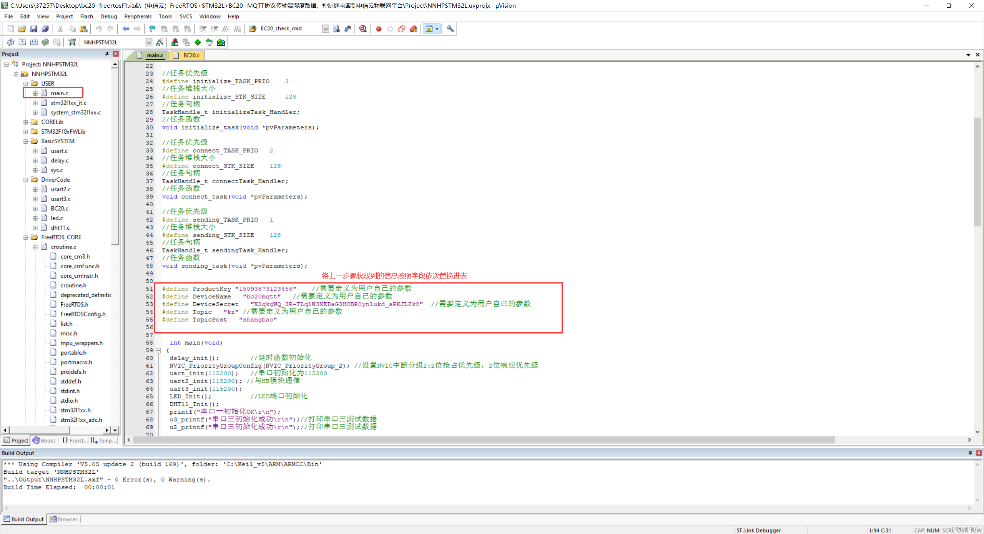This screenshot has height=534, width=984.
Task: Open Configuration with the wrench icon
Action: [x=450, y=29]
